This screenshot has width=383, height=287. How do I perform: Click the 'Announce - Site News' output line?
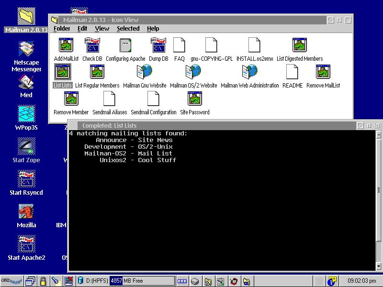(134, 140)
